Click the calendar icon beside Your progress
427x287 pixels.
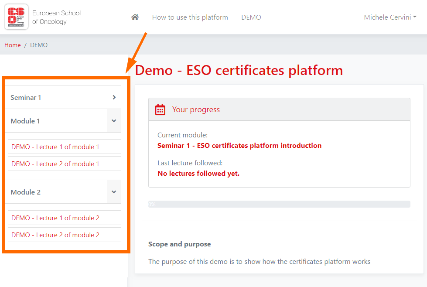(160, 109)
